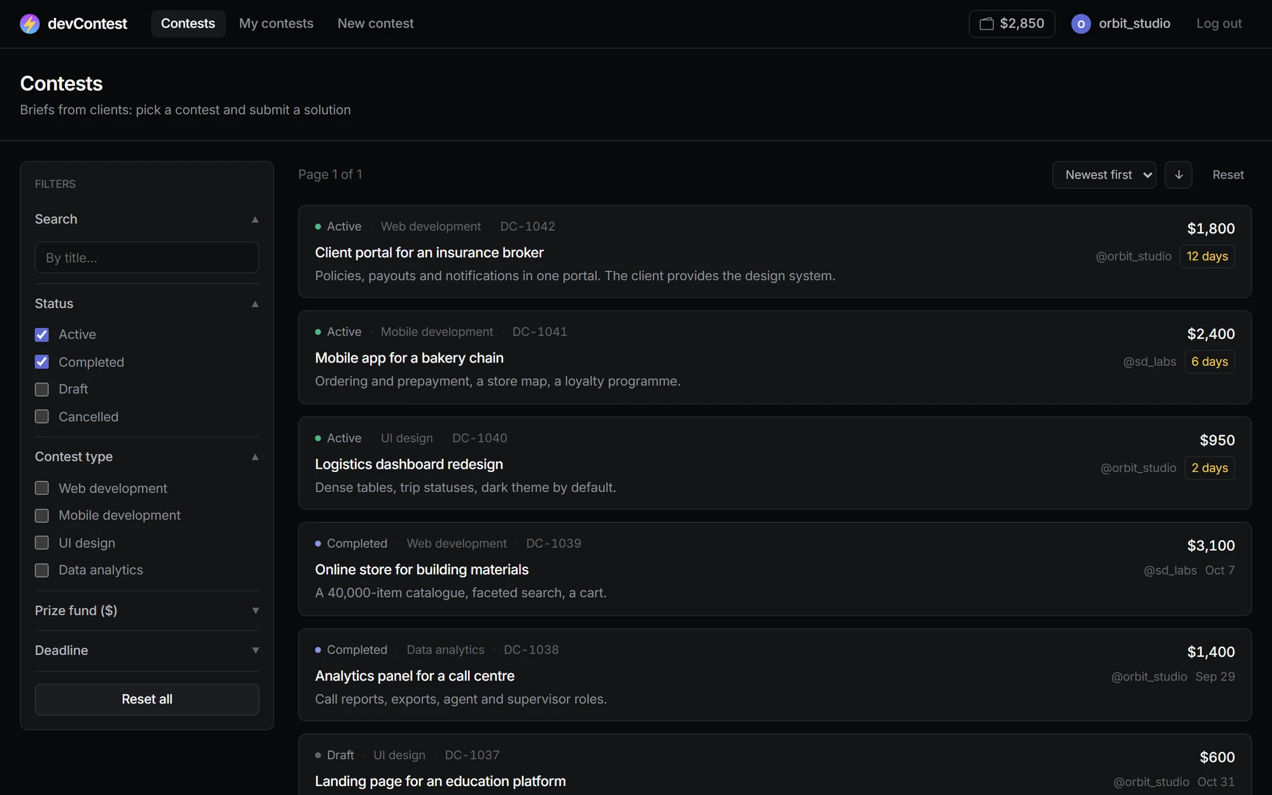This screenshot has width=1272, height=795.
Task: Open the Newest first sort dropdown
Action: click(1104, 175)
